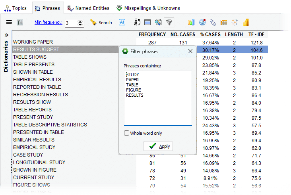Click the heatmap scatter grid icon
This screenshot has height=195, width=291.
[x=235, y=23]
